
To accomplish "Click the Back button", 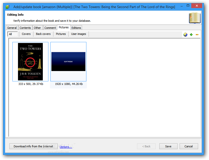I will coord(146,146).
